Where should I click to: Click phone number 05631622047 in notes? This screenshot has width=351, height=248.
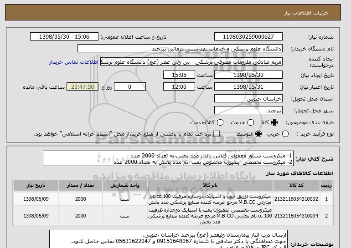133,242
